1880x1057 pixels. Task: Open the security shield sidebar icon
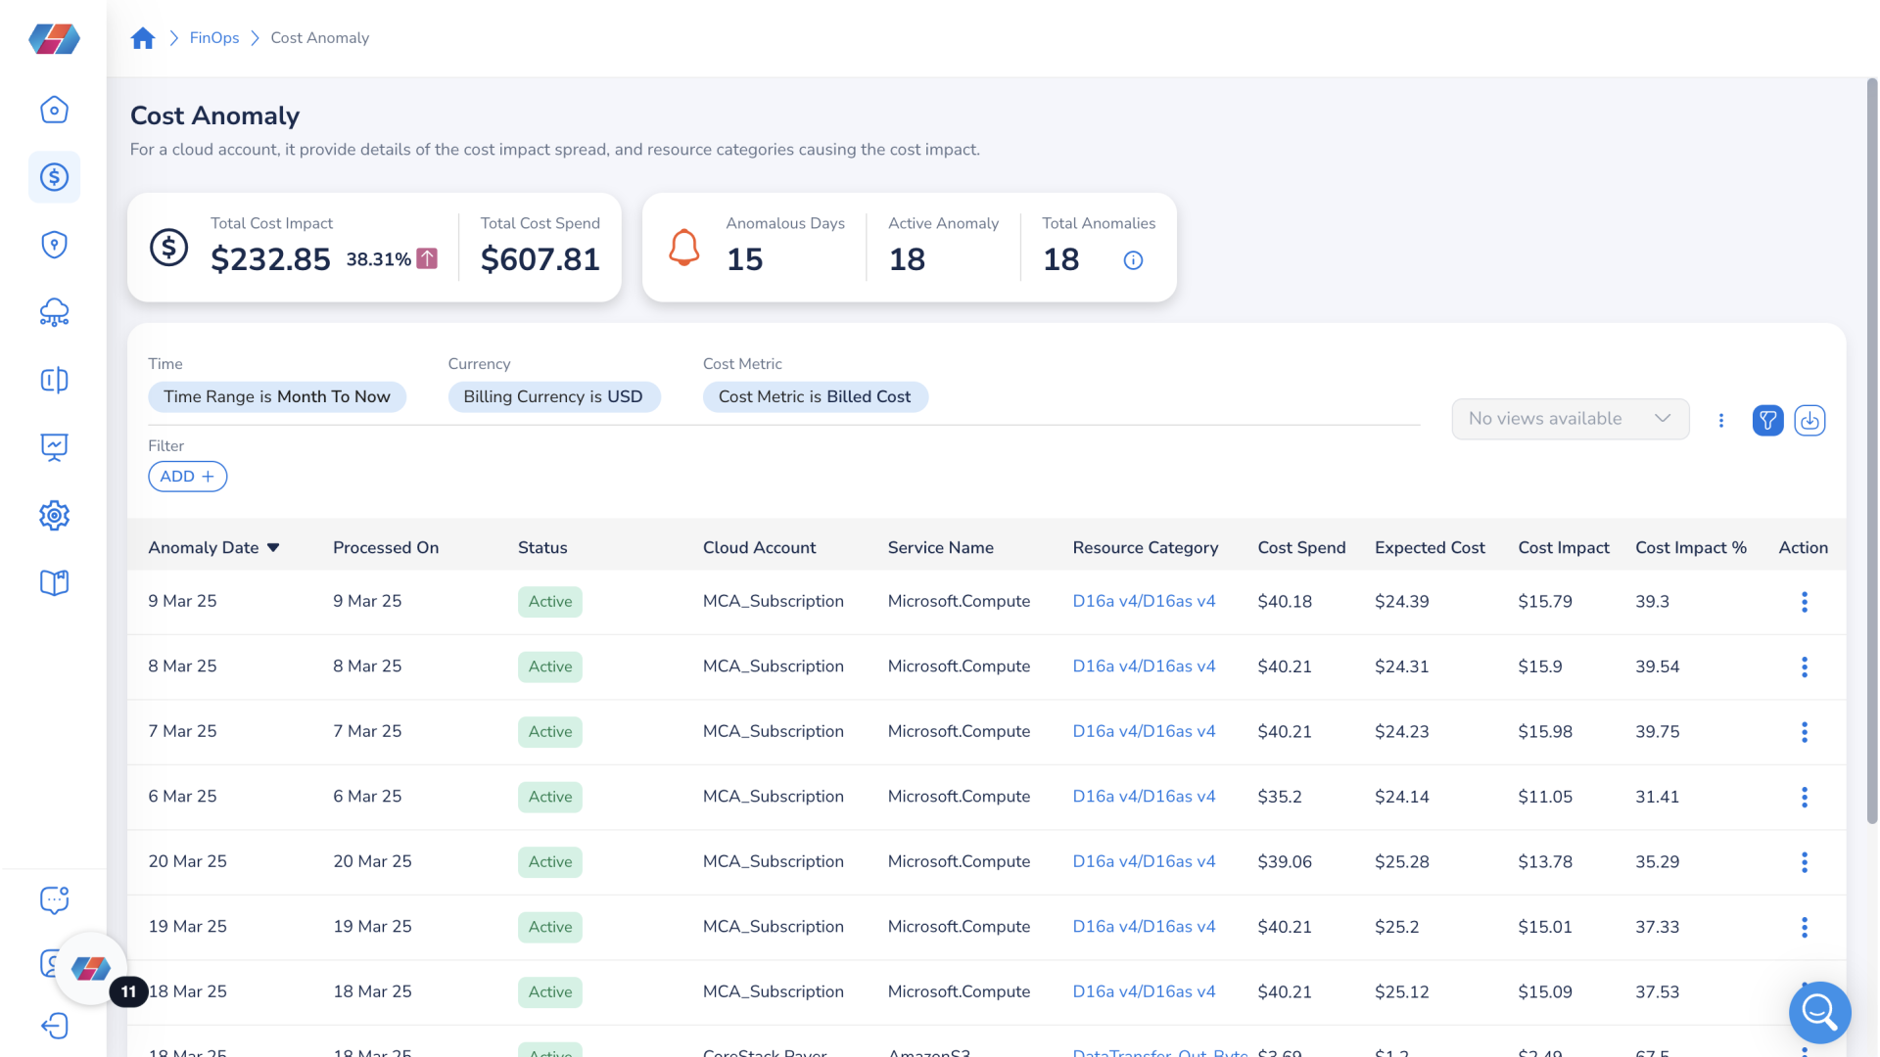click(x=54, y=245)
